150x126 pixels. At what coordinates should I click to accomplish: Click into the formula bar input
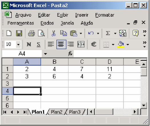click(x=111, y=54)
